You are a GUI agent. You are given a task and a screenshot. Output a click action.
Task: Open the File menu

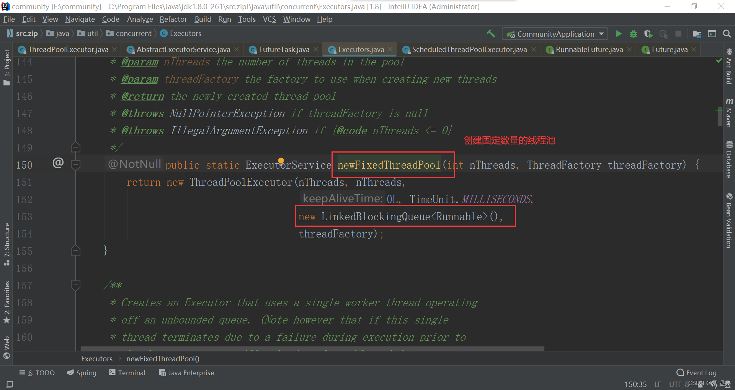pyautogui.click(x=9, y=19)
